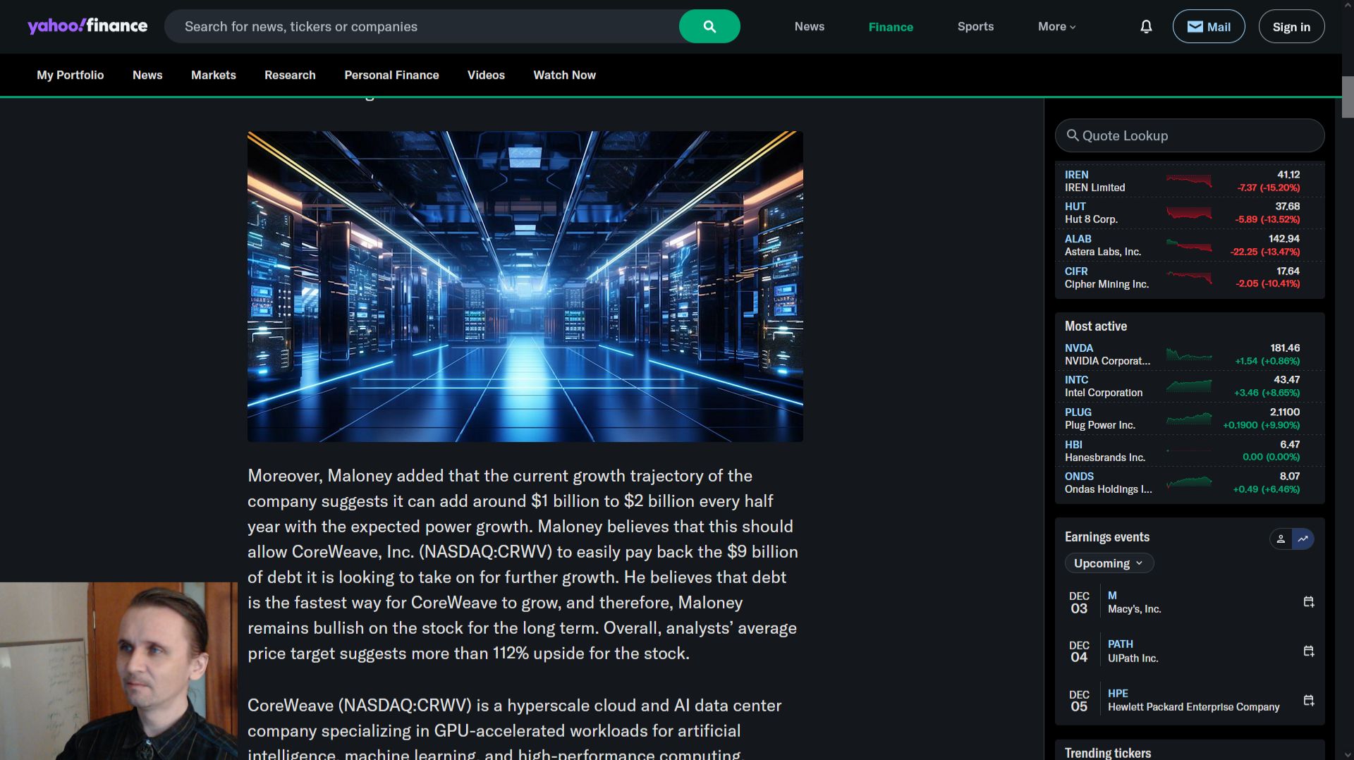
Task: Expand the More menu
Action: pyautogui.click(x=1056, y=26)
